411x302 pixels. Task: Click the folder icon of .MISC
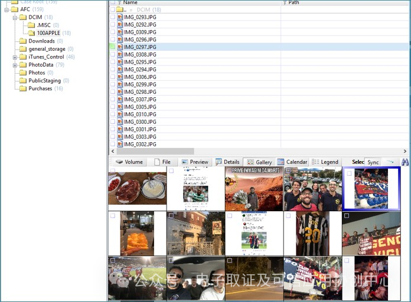[x=31, y=25]
